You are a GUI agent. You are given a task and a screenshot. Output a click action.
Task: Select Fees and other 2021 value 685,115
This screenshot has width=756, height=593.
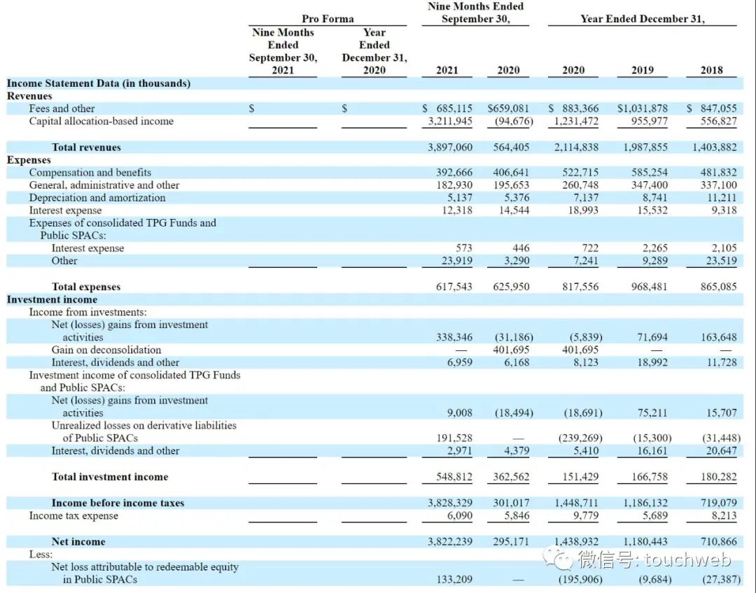454,108
